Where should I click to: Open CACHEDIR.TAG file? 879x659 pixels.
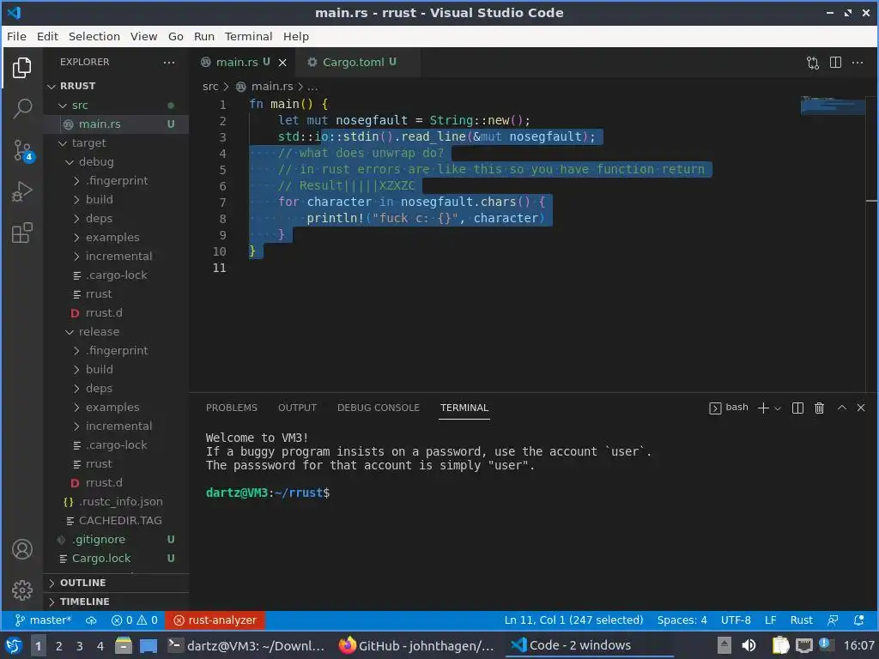[x=116, y=521]
